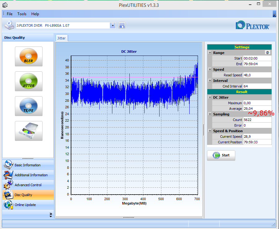Click the Disc Quality panel header

tap(28, 38)
